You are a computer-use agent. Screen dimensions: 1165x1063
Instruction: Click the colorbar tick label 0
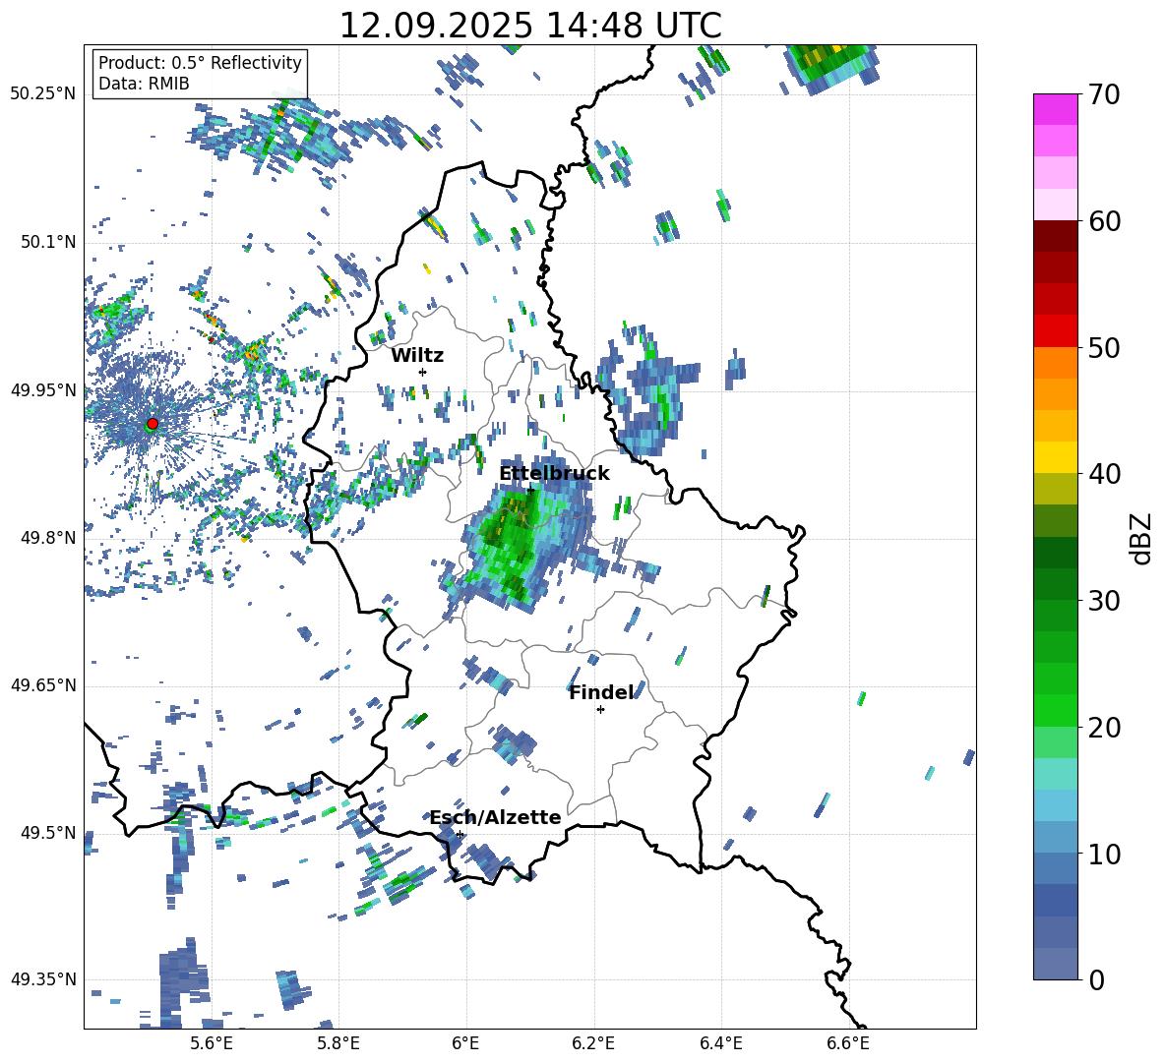pos(1096,979)
